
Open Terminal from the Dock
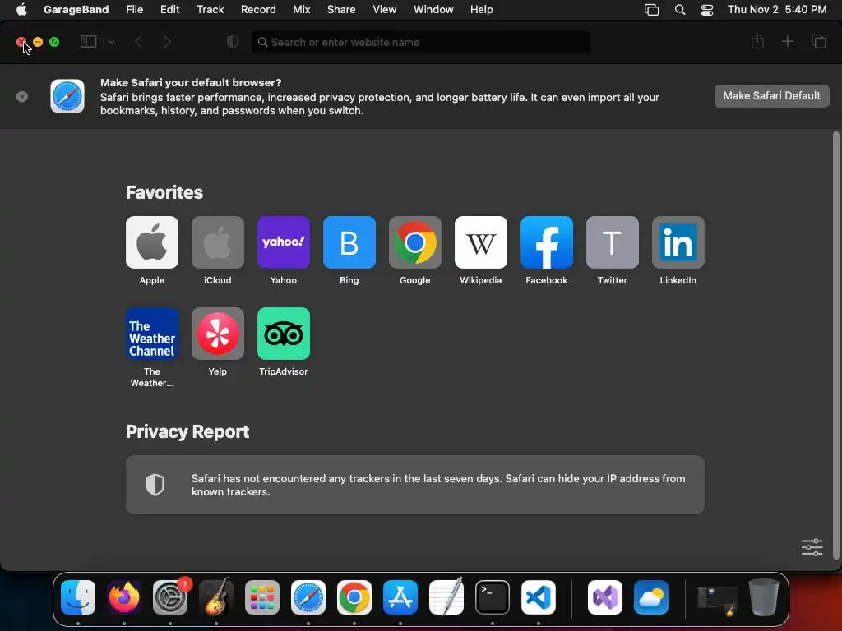pos(493,597)
